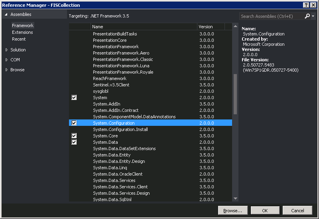Expand the COM section
The height and width of the screenshot is (219, 319).
tap(6, 60)
